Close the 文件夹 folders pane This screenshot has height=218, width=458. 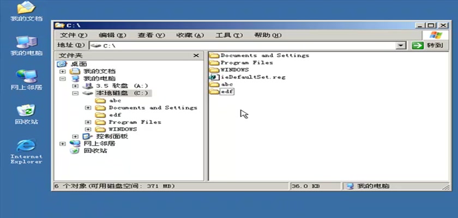[196, 56]
